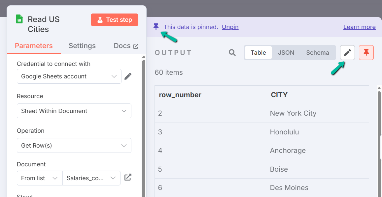Click the Google Sheets node icon beside Read US Cities
382x197 pixels.
tap(18, 19)
